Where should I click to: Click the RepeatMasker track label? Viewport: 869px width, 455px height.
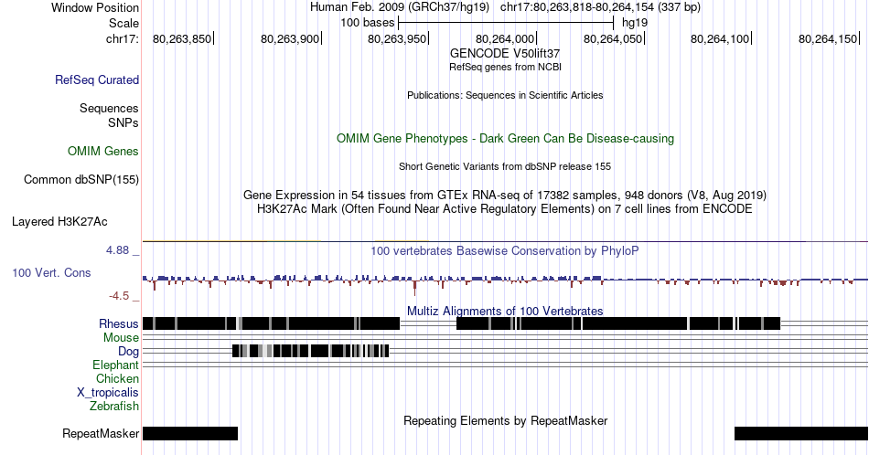click(101, 433)
